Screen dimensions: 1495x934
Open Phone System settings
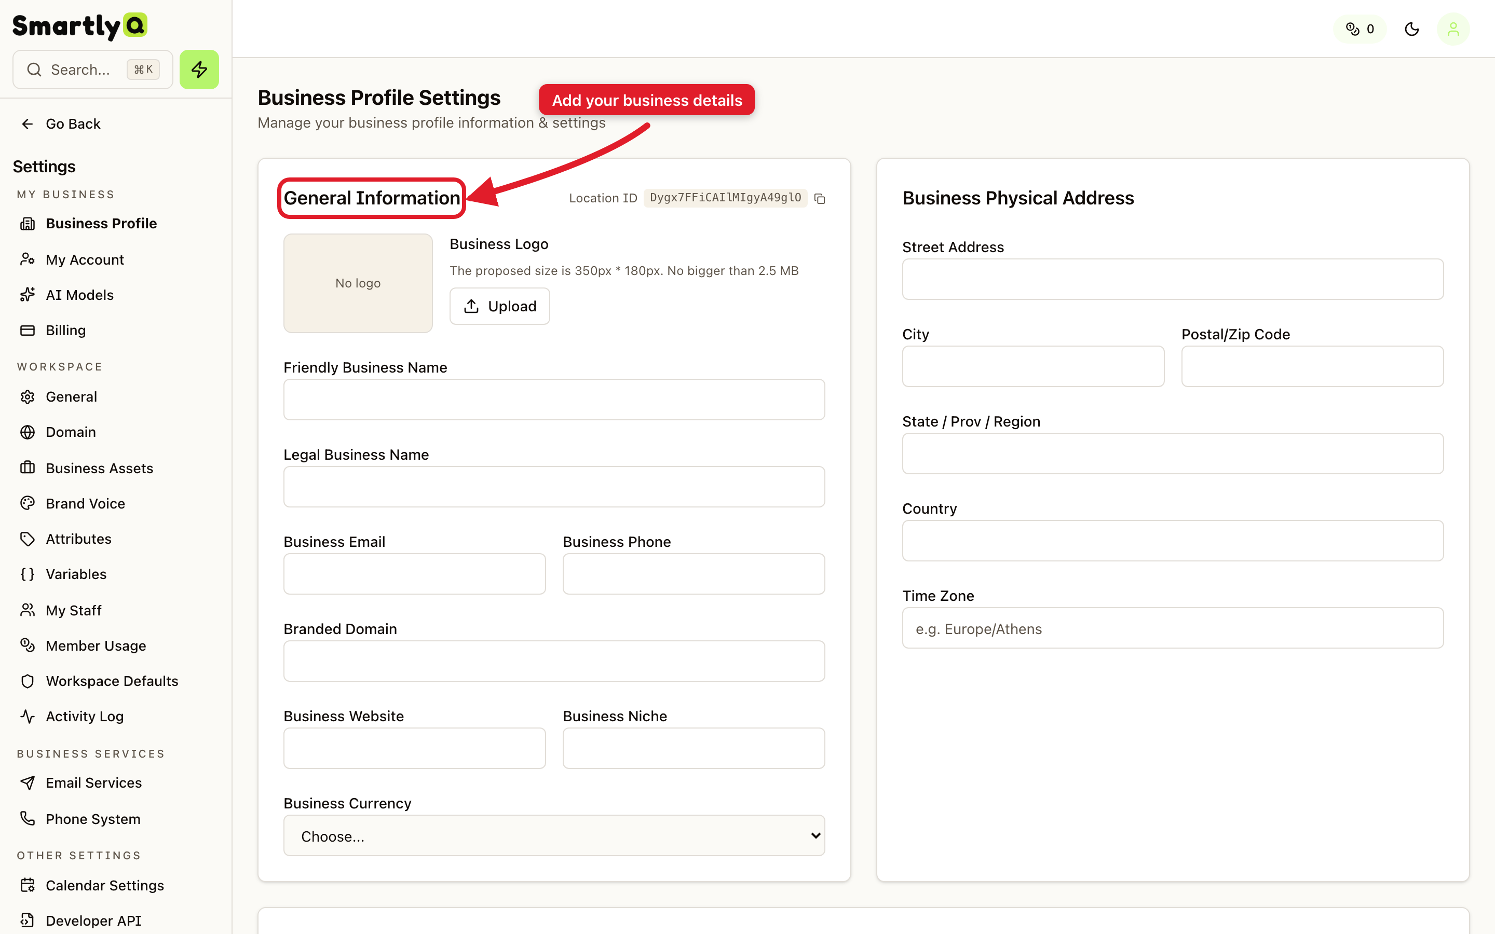pyautogui.click(x=93, y=818)
